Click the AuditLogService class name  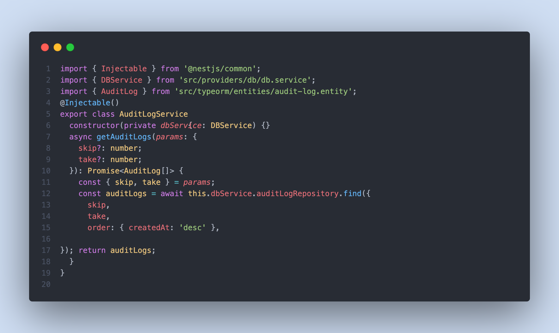click(x=154, y=114)
